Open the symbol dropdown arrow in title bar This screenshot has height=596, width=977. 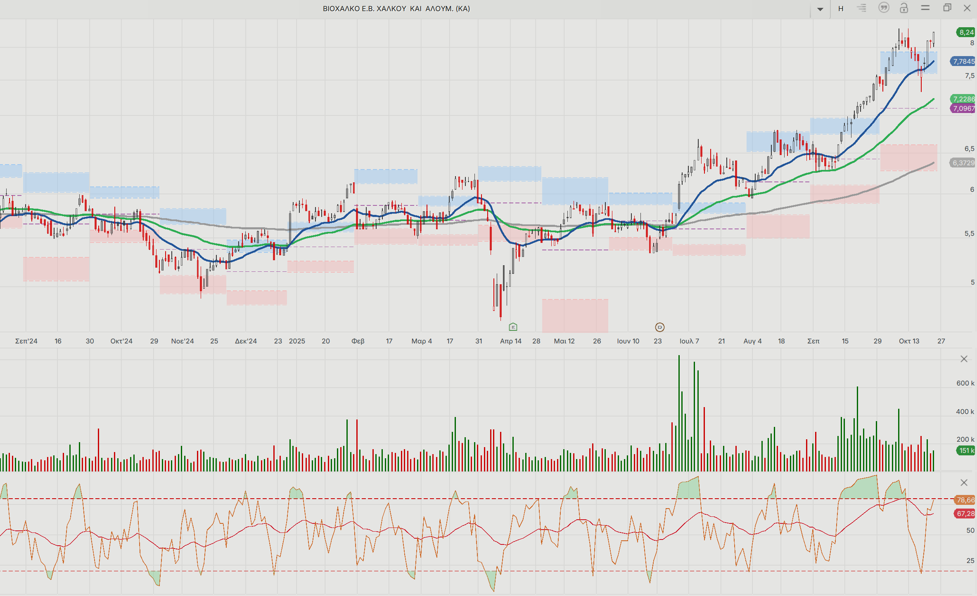click(x=820, y=9)
